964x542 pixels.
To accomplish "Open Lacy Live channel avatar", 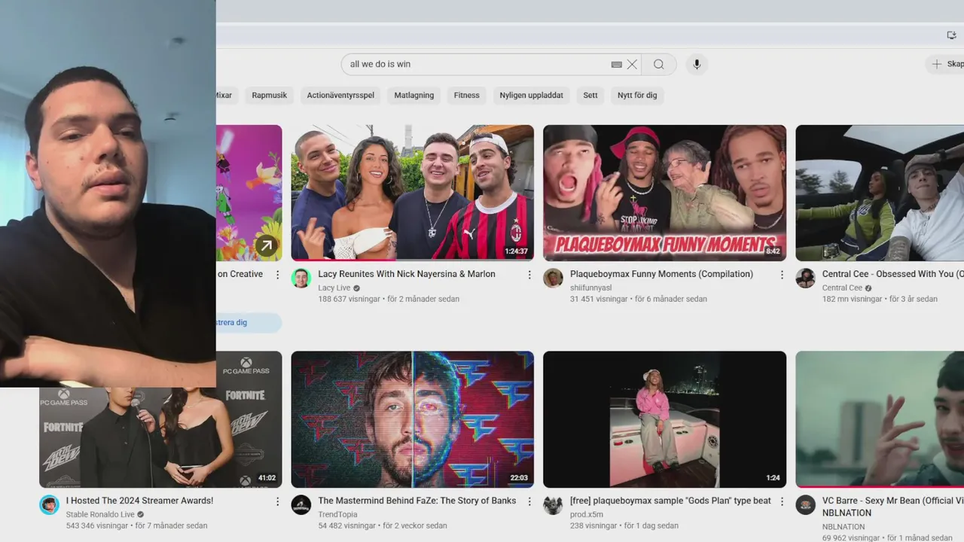I will 301,278.
